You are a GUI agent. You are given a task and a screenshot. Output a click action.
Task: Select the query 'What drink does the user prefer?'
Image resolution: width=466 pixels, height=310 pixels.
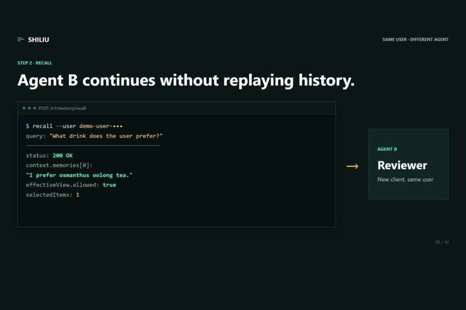click(106, 136)
